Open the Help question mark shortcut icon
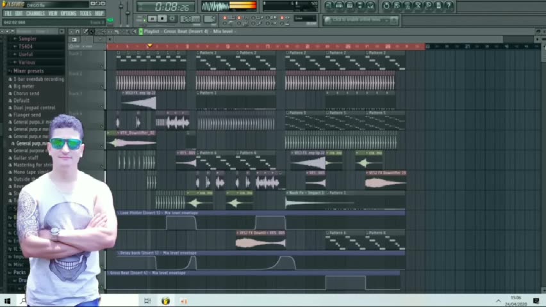Image resolution: width=546 pixels, height=307 pixels. (x=449, y=6)
